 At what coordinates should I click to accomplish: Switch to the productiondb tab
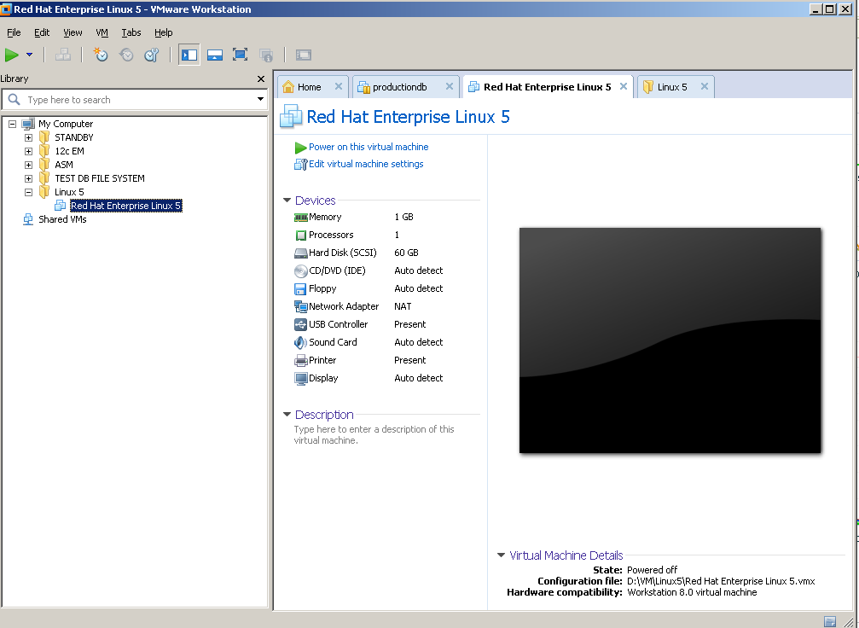tap(399, 87)
